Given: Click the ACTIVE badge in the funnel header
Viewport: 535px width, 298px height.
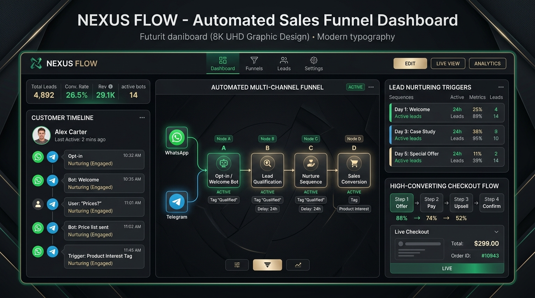Looking at the screenshot, I should pyautogui.click(x=355, y=87).
